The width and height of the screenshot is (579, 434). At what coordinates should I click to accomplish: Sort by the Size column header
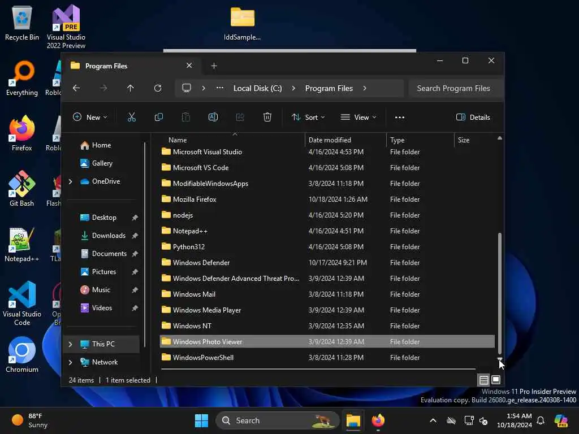point(474,140)
